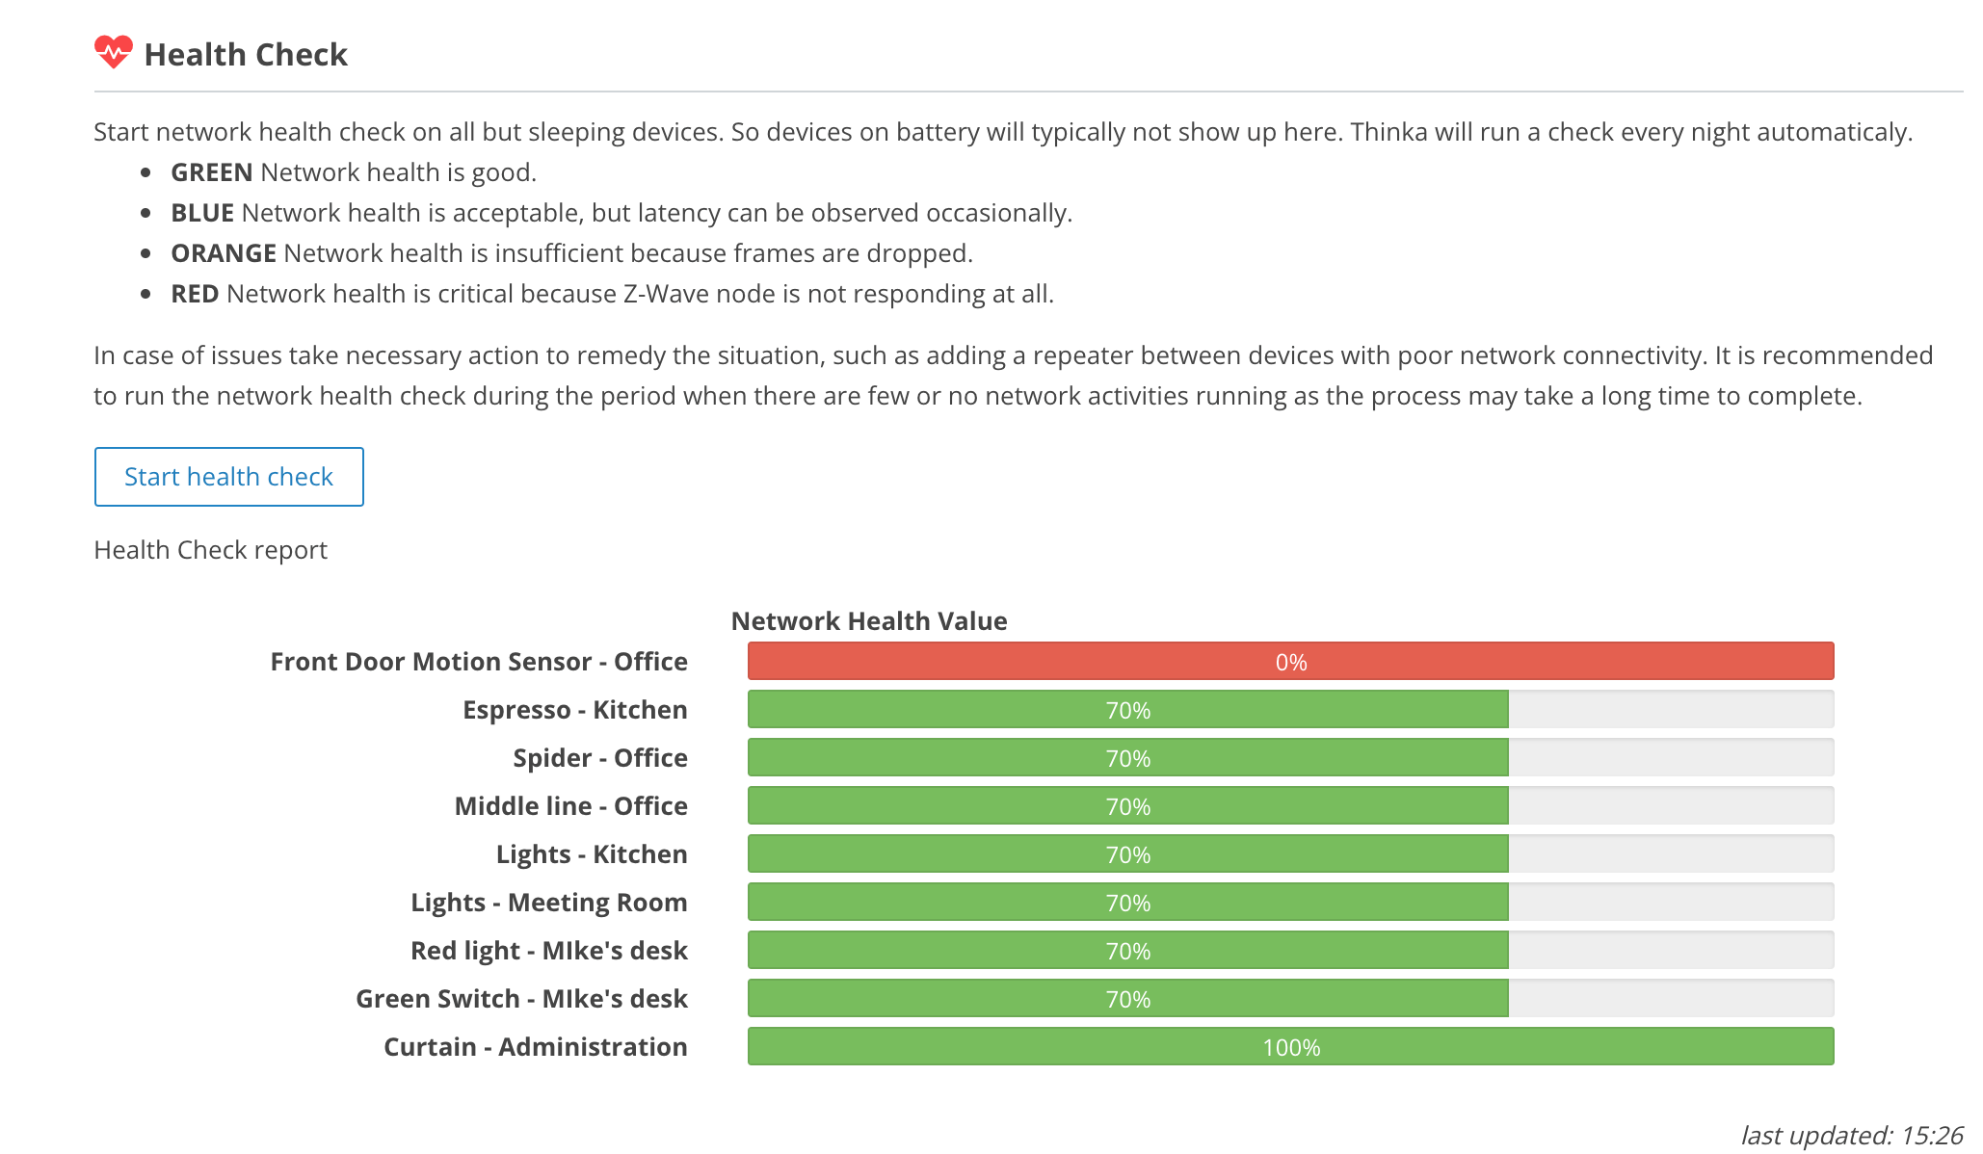The width and height of the screenshot is (1983, 1154).
Task: Click the red heart pulse icon
Action: [113, 52]
